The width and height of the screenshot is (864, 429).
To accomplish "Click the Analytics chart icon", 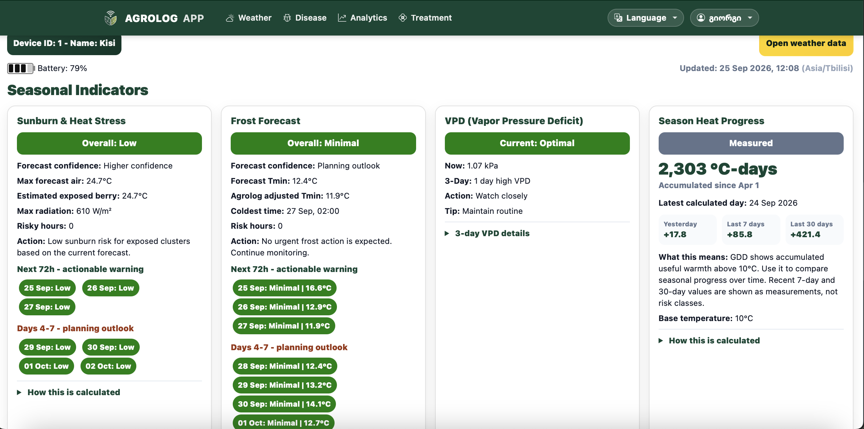I will tap(342, 18).
